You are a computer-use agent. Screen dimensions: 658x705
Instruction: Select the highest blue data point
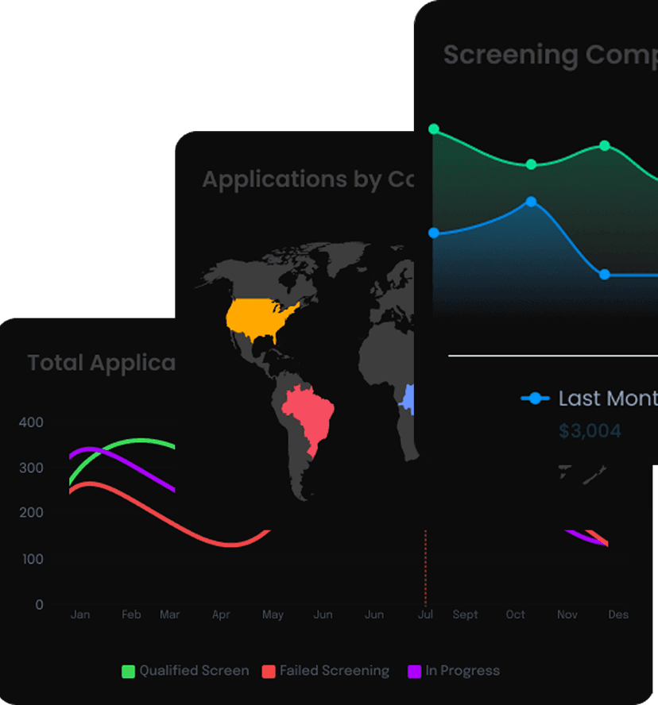click(x=531, y=202)
